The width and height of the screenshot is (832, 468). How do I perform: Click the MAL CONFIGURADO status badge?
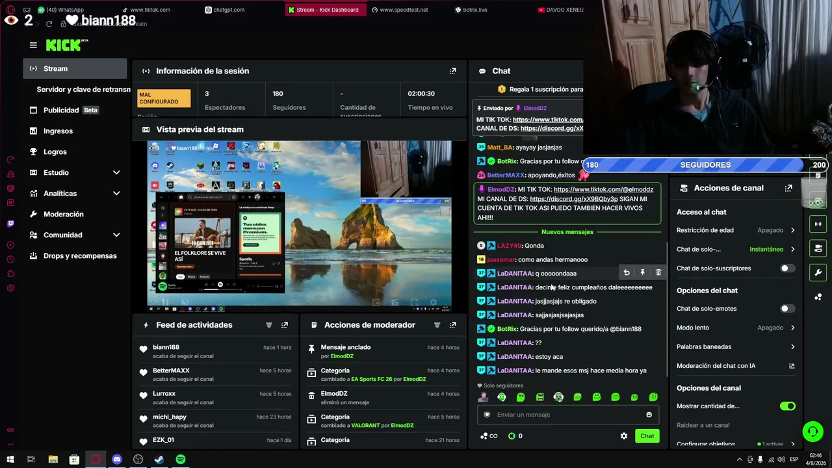click(x=164, y=98)
